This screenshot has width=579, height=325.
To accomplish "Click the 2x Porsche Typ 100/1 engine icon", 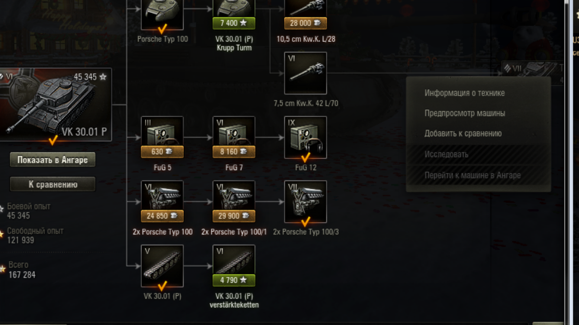I will click(x=234, y=202).
